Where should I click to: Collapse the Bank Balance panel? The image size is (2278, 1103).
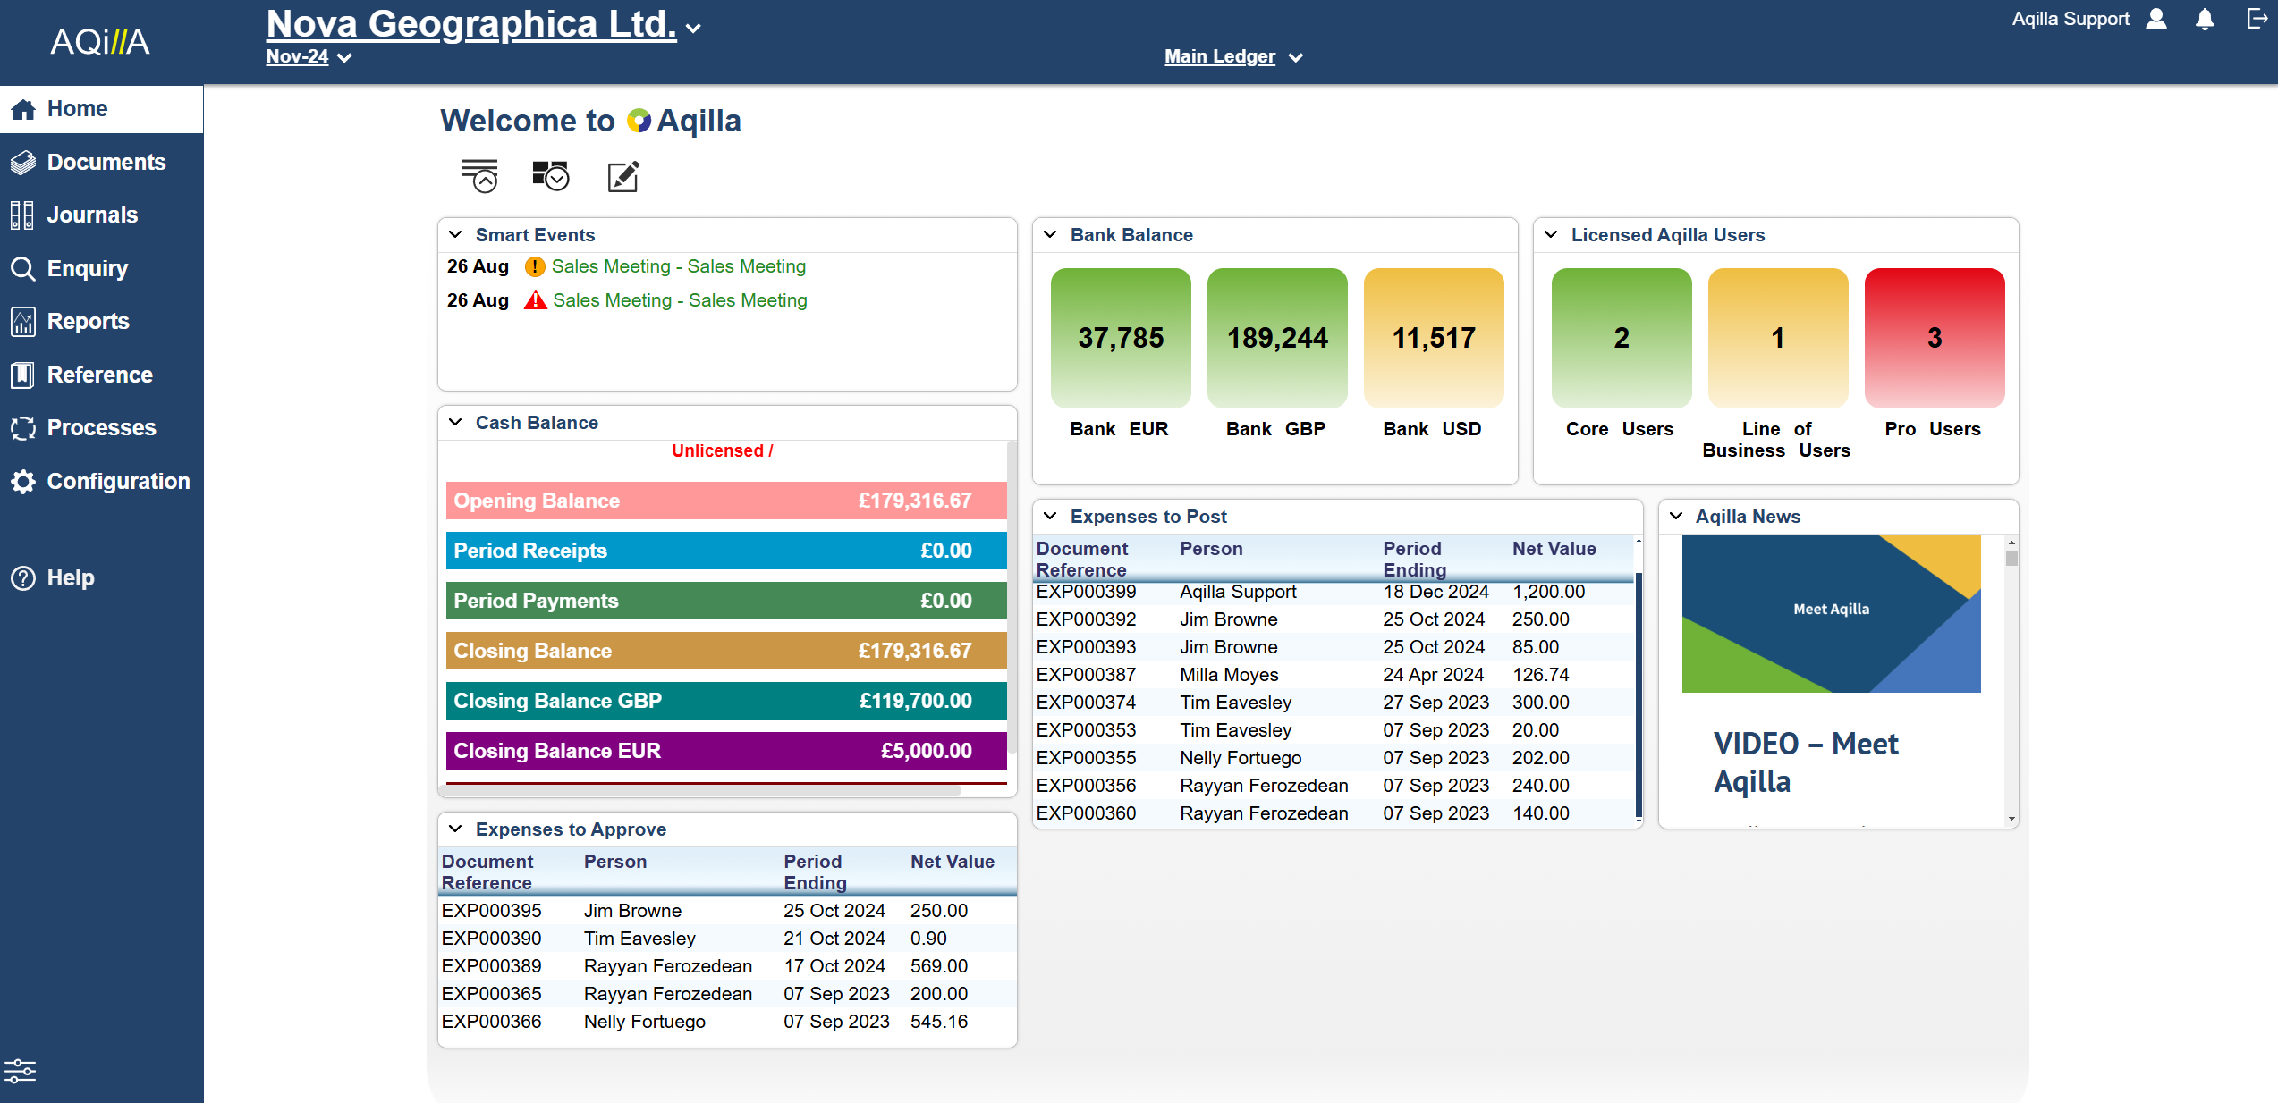pos(1051,234)
